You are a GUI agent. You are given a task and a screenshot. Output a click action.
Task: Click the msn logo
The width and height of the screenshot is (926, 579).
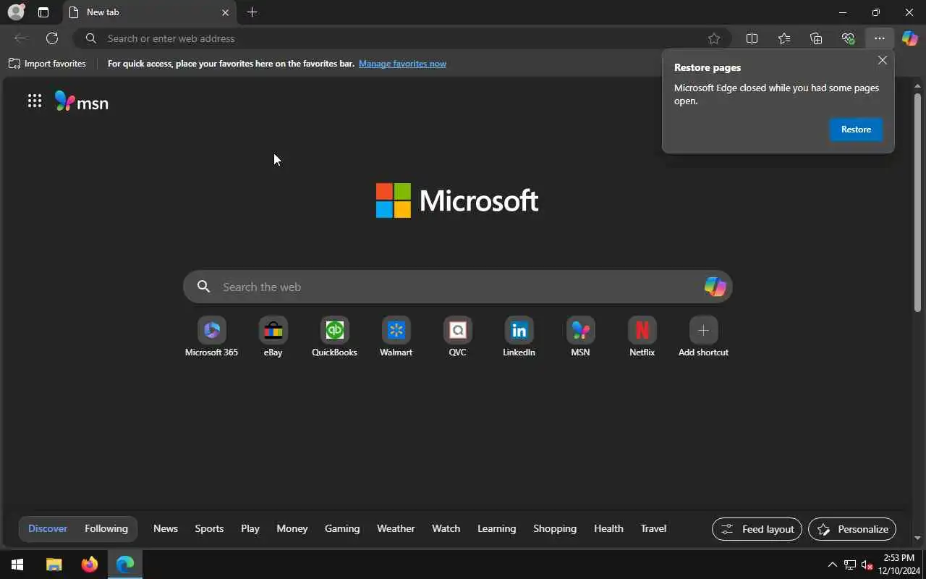(82, 102)
